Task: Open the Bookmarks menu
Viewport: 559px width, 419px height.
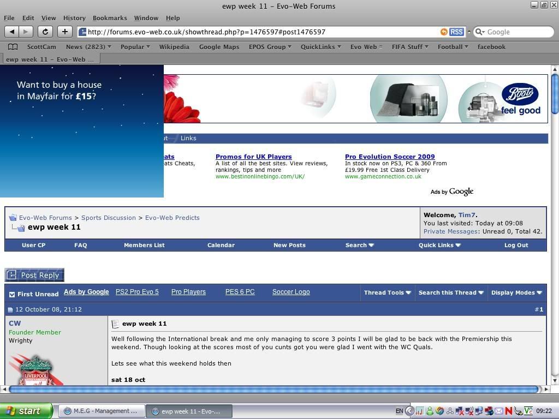Action: 110,18
